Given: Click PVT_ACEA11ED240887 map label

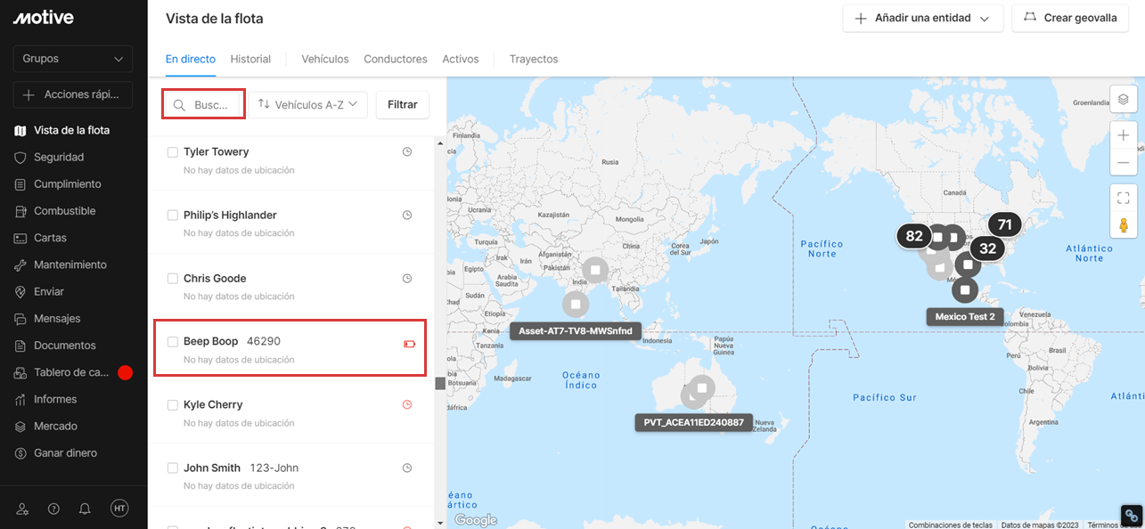Looking at the screenshot, I should click(x=694, y=422).
